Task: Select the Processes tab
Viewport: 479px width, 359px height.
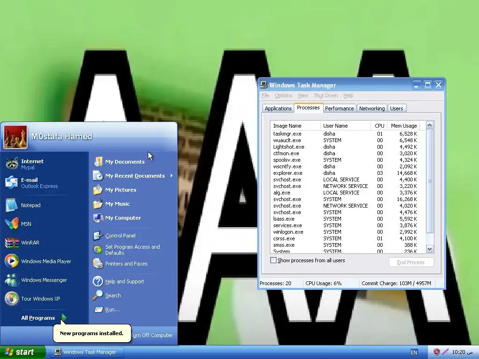Action: coord(308,108)
